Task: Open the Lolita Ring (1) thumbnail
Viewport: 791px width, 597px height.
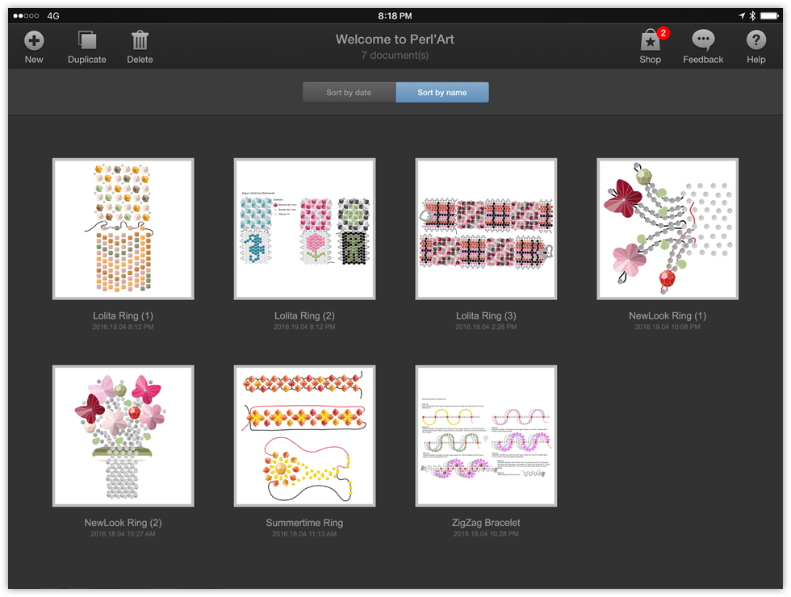Action: pyautogui.click(x=123, y=229)
